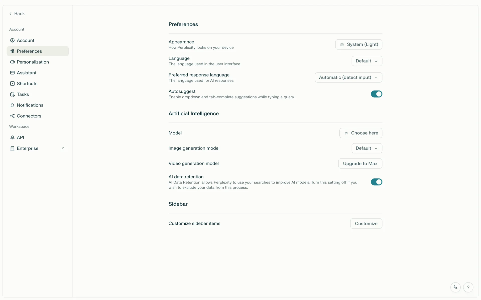Click the Notifications bell icon

click(x=12, y=105)
